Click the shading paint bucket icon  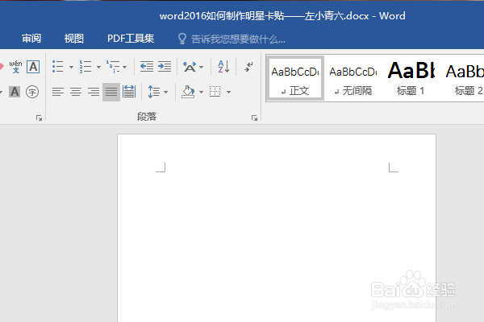[188, 92]
